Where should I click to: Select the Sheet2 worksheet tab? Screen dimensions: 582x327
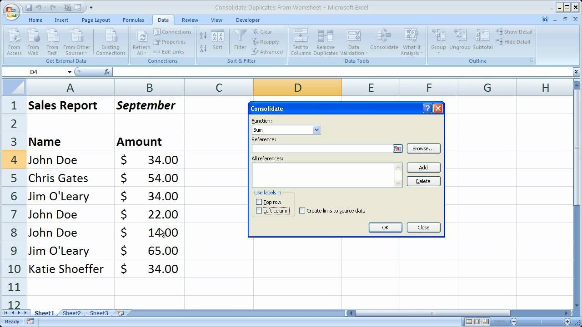(x=71, y=313)
